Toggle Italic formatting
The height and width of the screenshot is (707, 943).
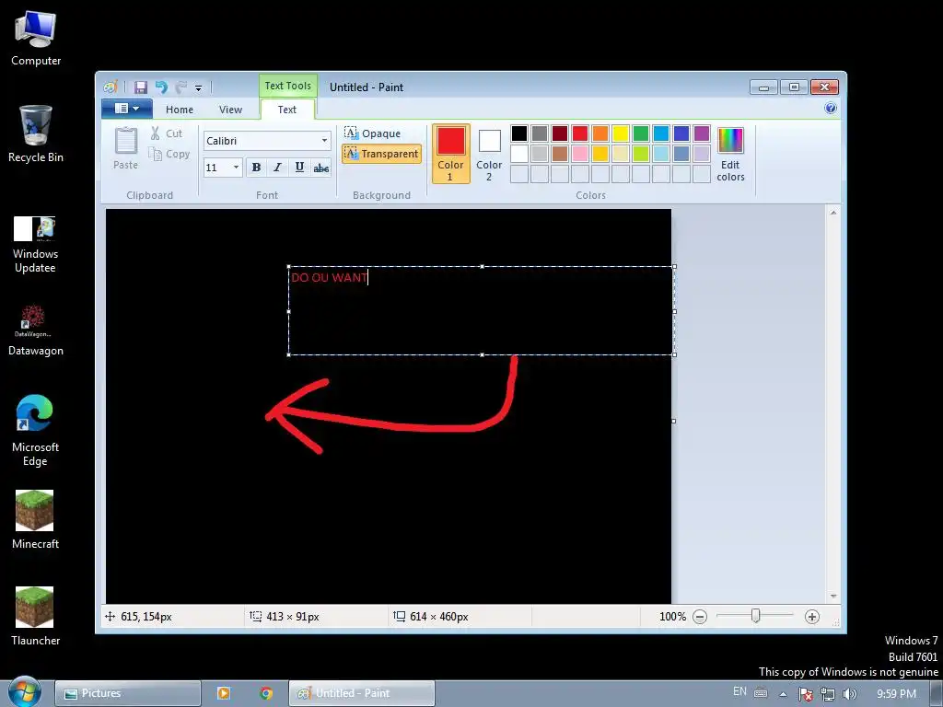tap(277, 168)
